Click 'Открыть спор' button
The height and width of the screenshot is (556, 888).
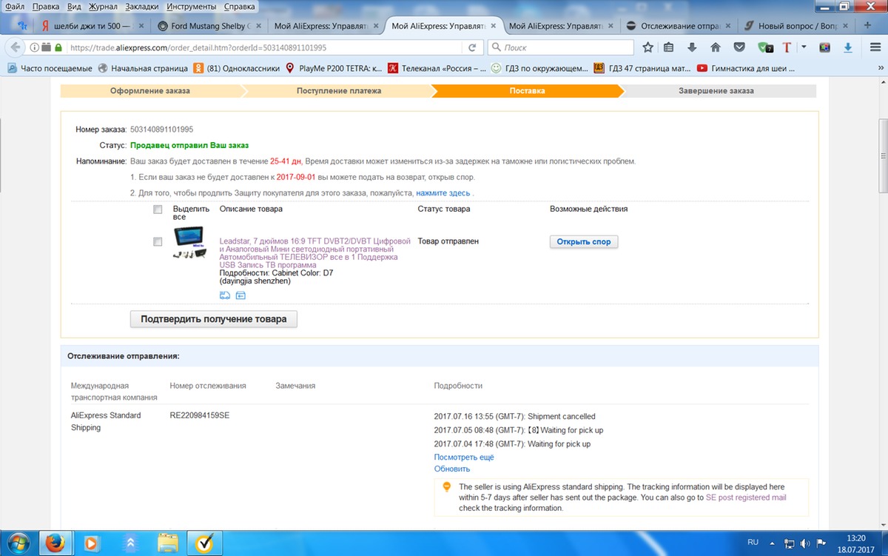click(x=584, y=241)
